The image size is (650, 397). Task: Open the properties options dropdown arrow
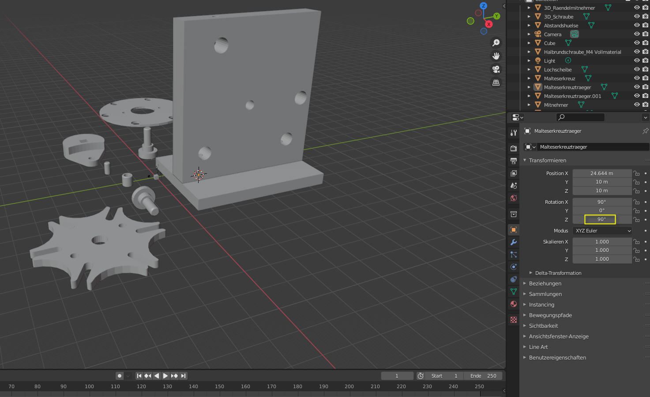645,117
